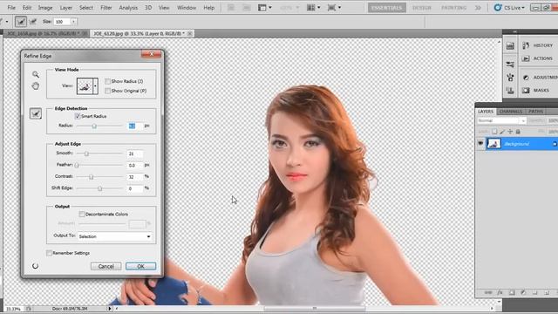Click the Lock all padlock icon
The image size is (558, 314).
pos(518,132)
